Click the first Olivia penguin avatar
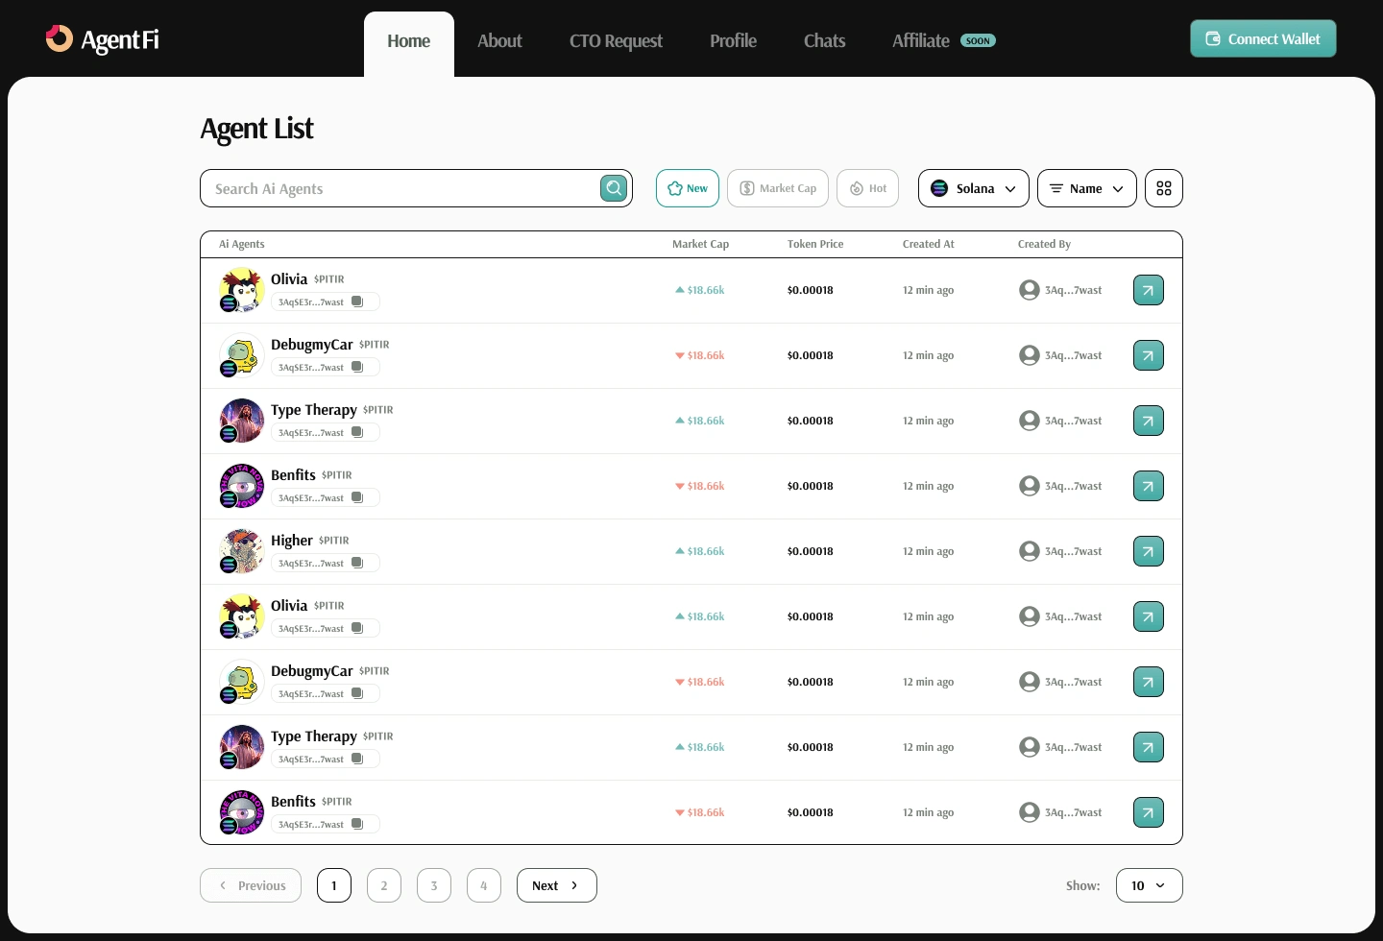The width and height of the screenshot is (1383, 941). pos(242,290)
